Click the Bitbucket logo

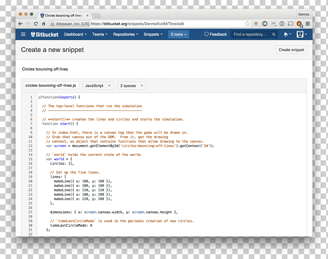point(45,35)
